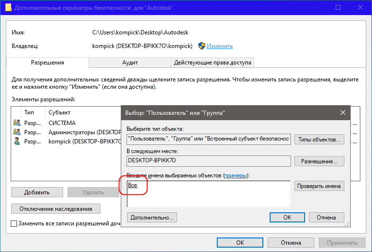The width and height of the screenshot is (372, 252).
Task: Select the Разрешения tab
Action: pyautogui.click(x=48, y=63)
